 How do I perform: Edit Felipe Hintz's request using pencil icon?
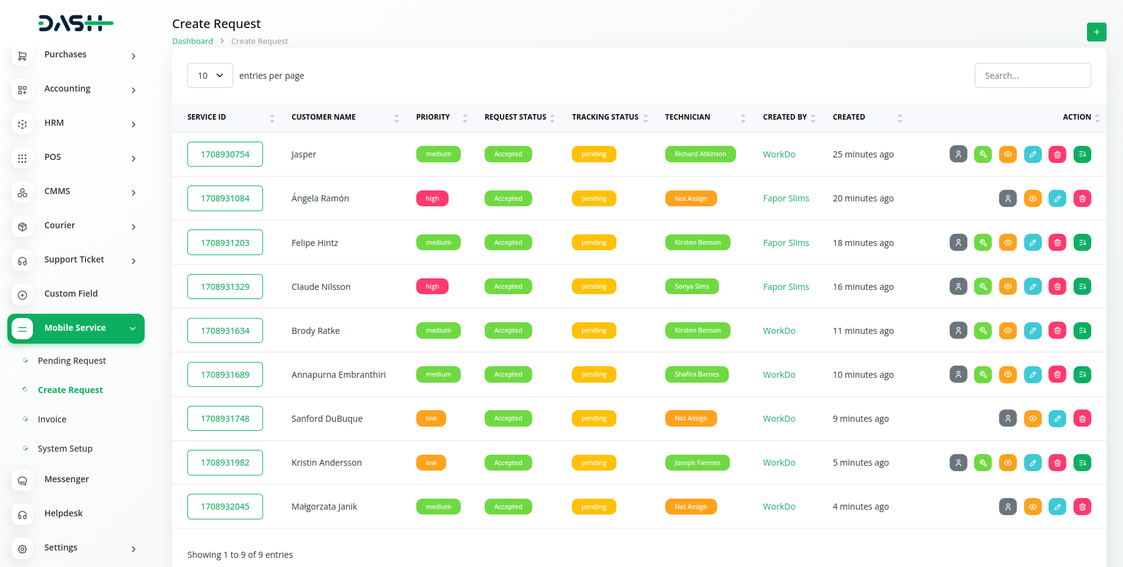pyautogui.click(x=1032, y=243)
